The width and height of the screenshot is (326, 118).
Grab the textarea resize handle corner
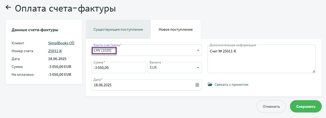click(x=314, y=71)
